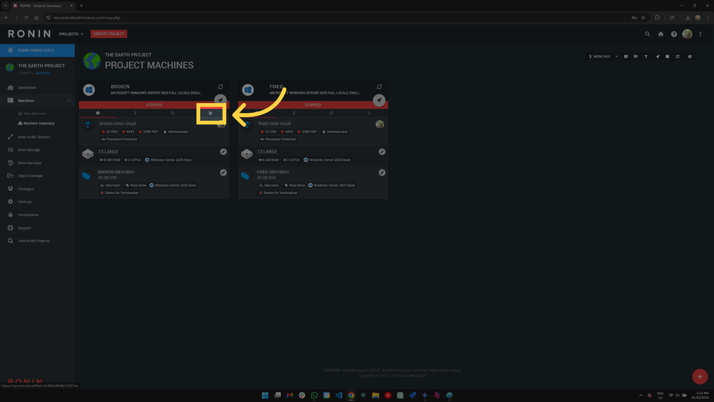The height and width of the screenshot is (402, 714).
Task: Open Drive Backups in sidebar
Action: (x=30, y=163)
